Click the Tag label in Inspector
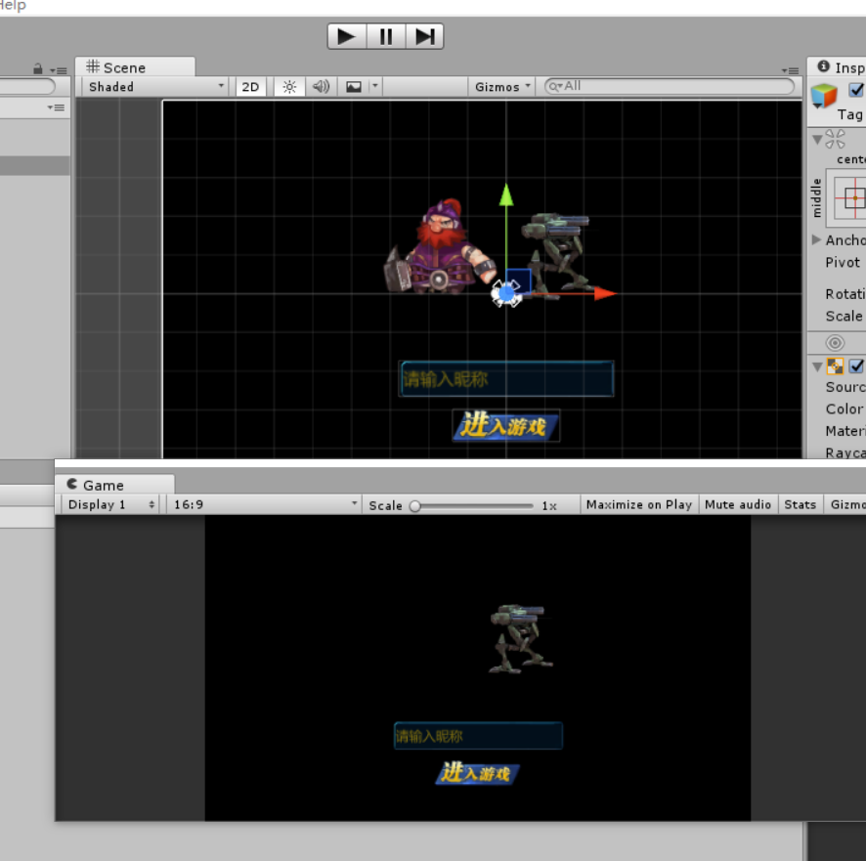Image resolution: width=866 pixels, height=861 pixels. [x=849, y=114]
